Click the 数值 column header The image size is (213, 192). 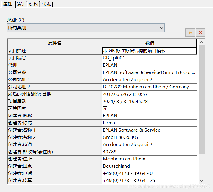pos(150,43)
